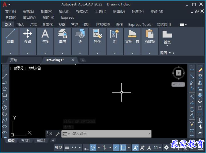Viewport: 206px width, 153px height.
Task: Click the command line input field
Action: coord(106,134)
